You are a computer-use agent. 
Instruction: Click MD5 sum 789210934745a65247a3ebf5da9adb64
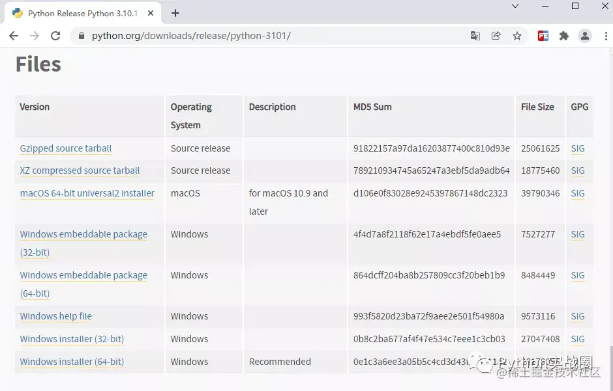coord(432,170)
